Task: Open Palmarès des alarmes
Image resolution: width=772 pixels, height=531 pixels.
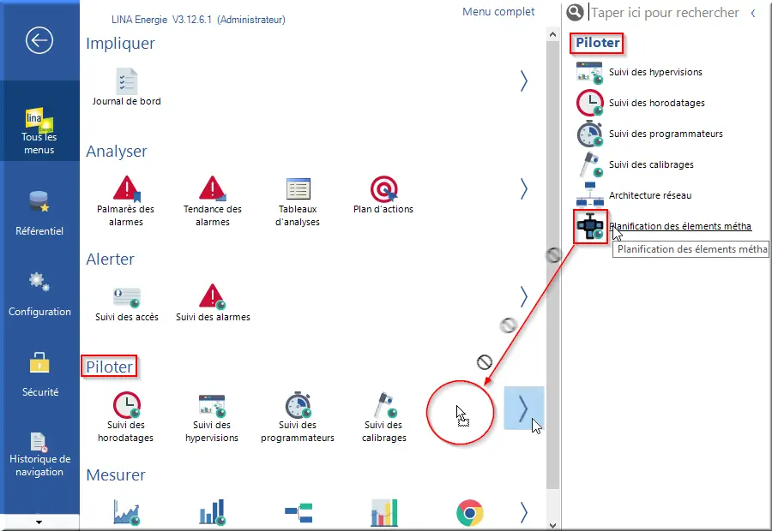Action: coord(125,200)
